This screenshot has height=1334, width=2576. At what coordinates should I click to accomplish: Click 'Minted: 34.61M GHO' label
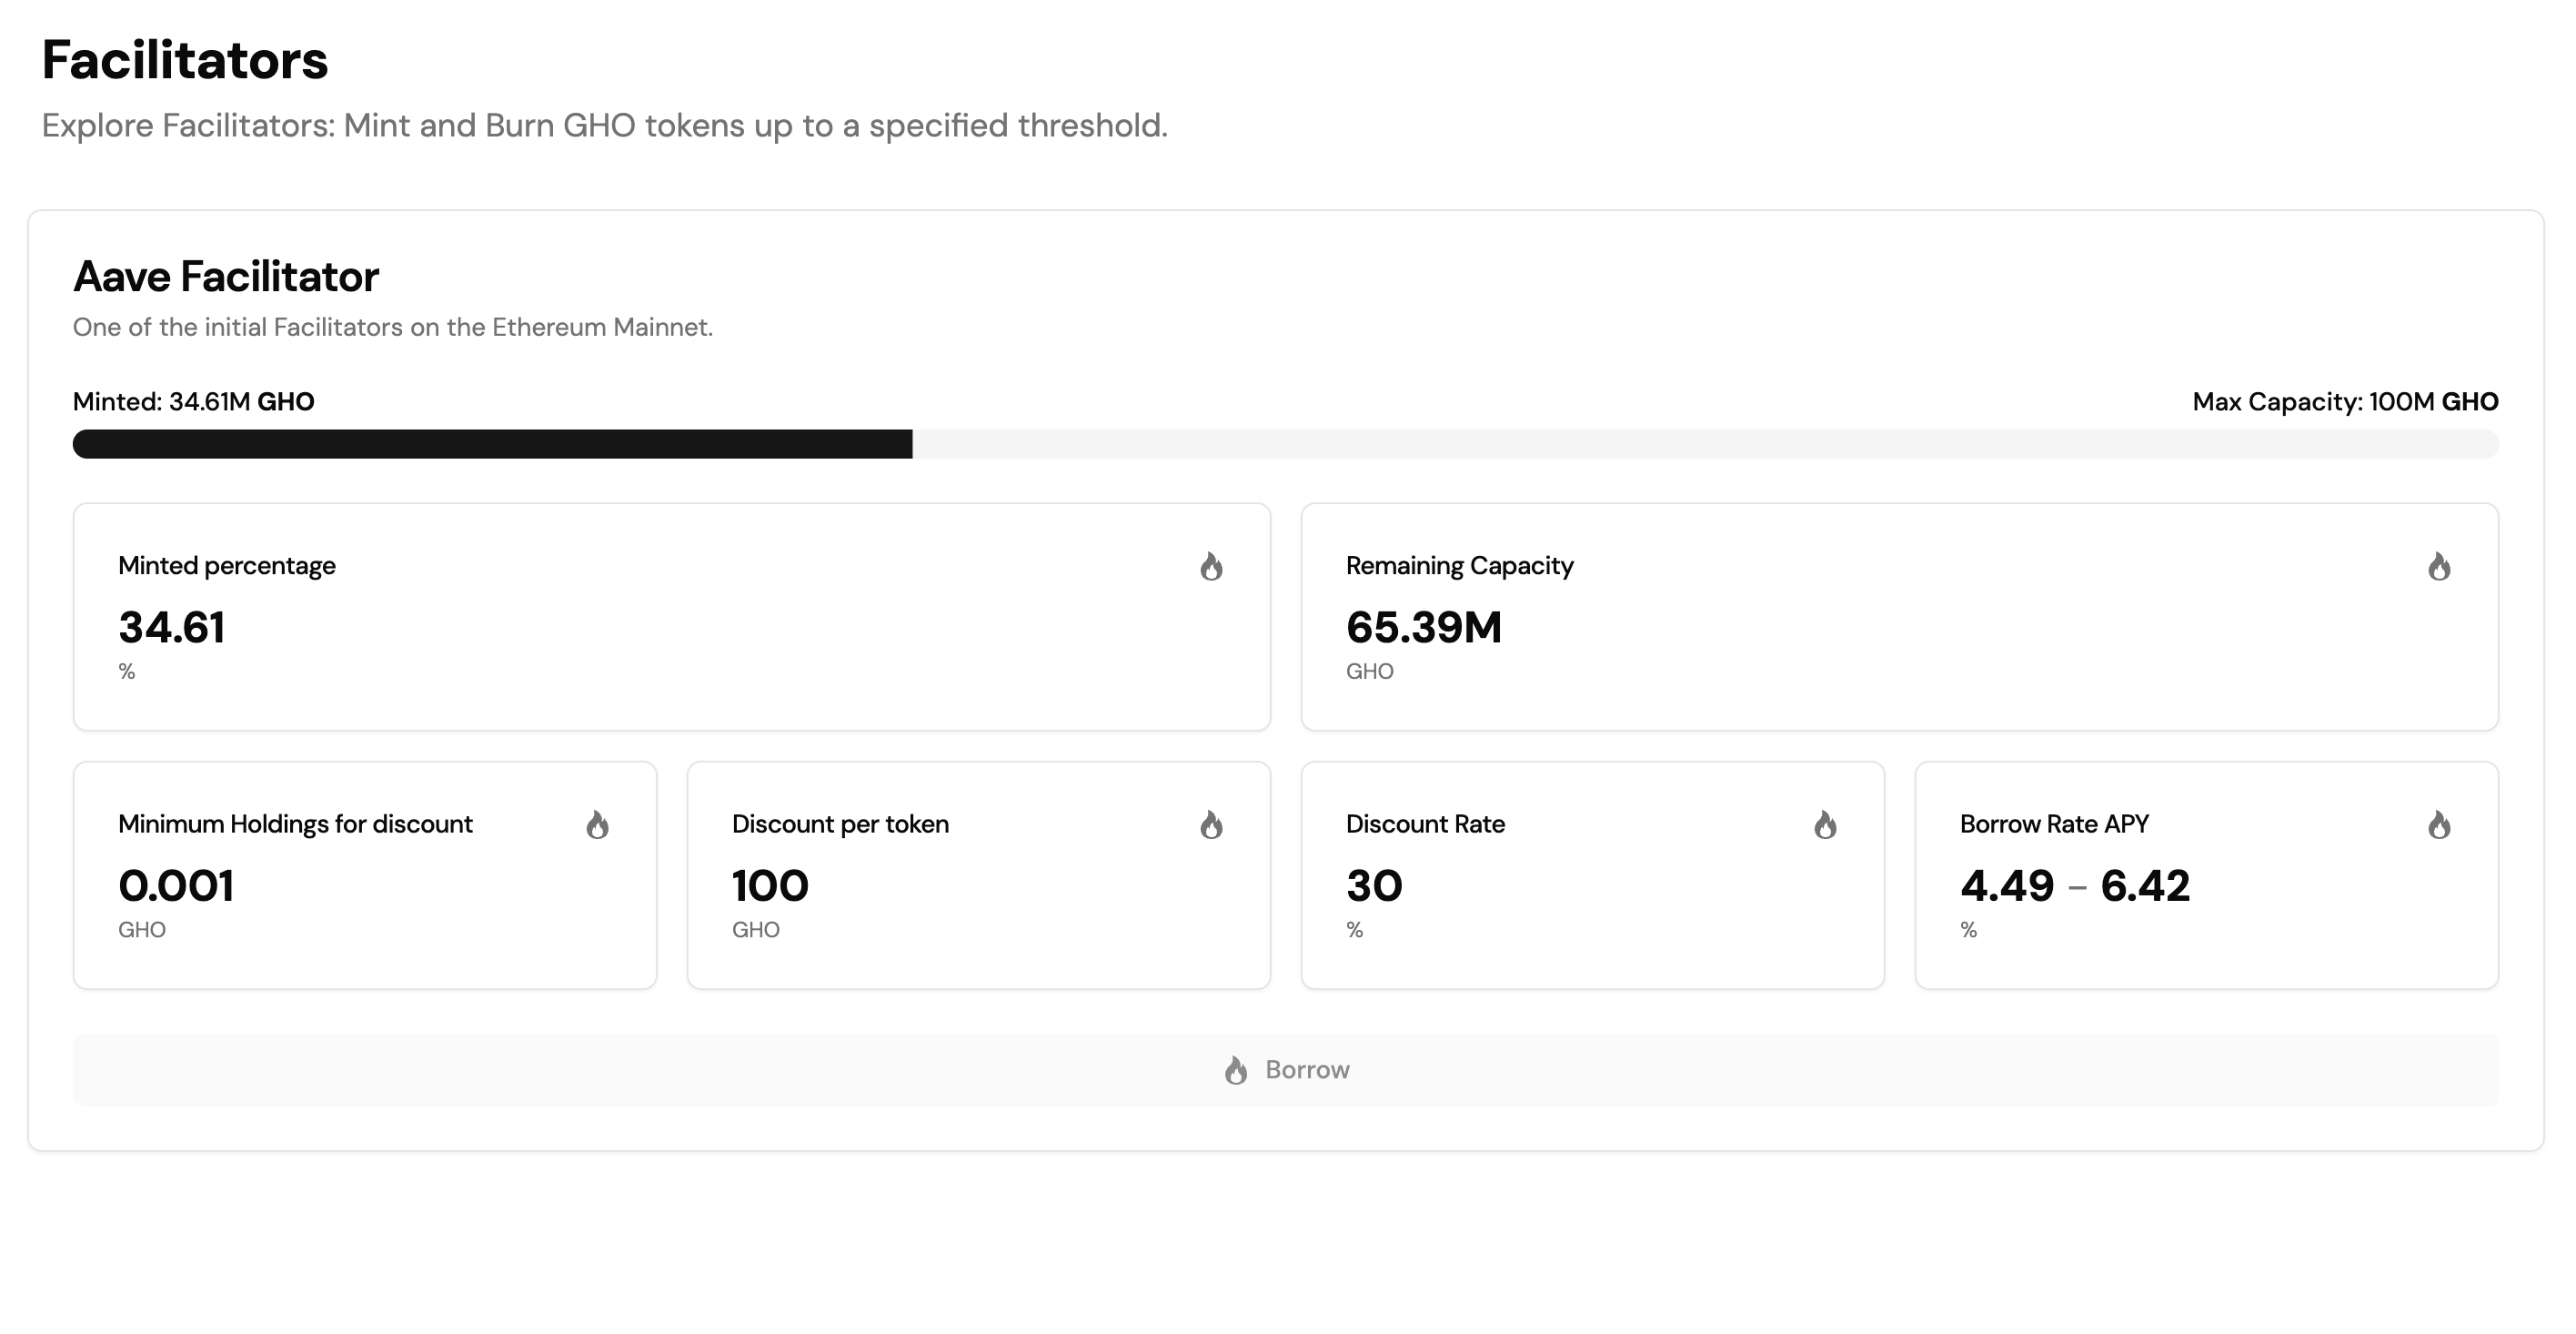(x=194, y=401)
